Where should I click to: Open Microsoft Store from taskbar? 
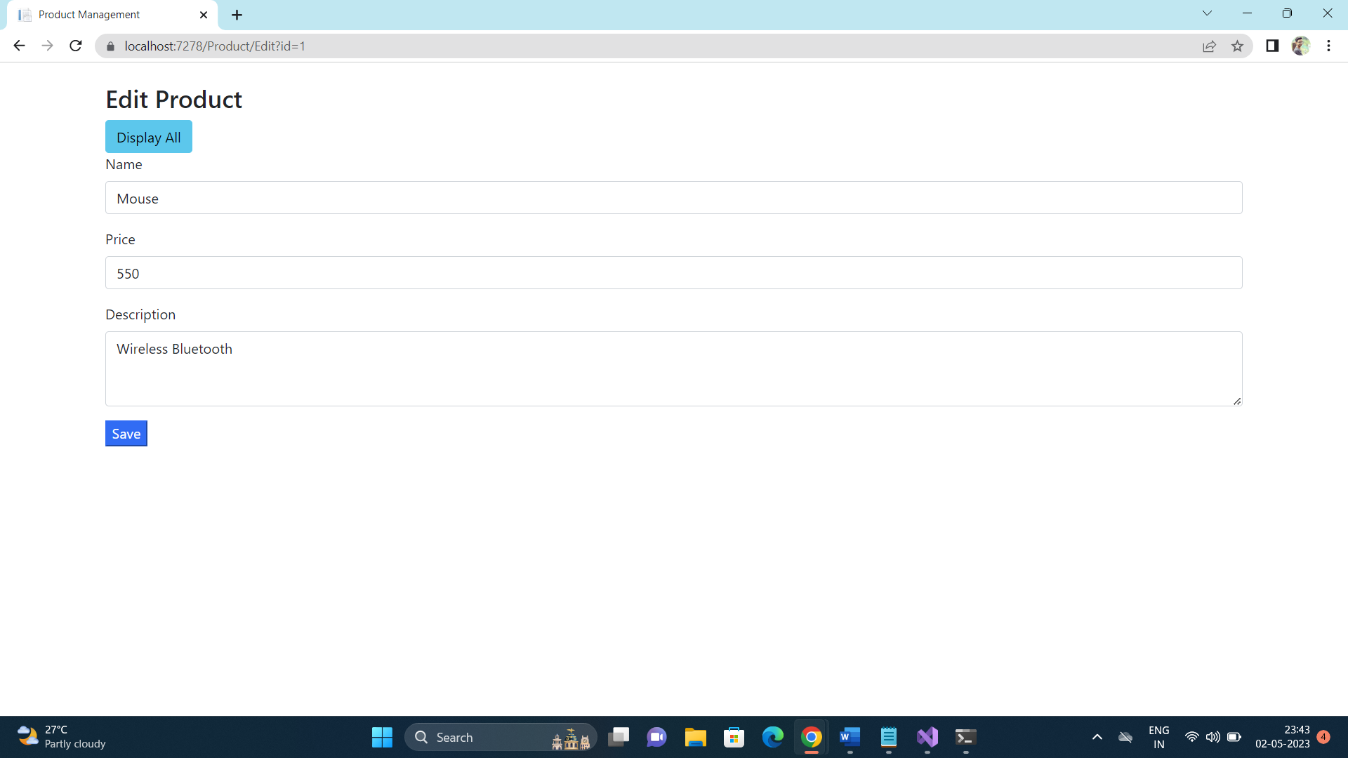tap(734, 738)
